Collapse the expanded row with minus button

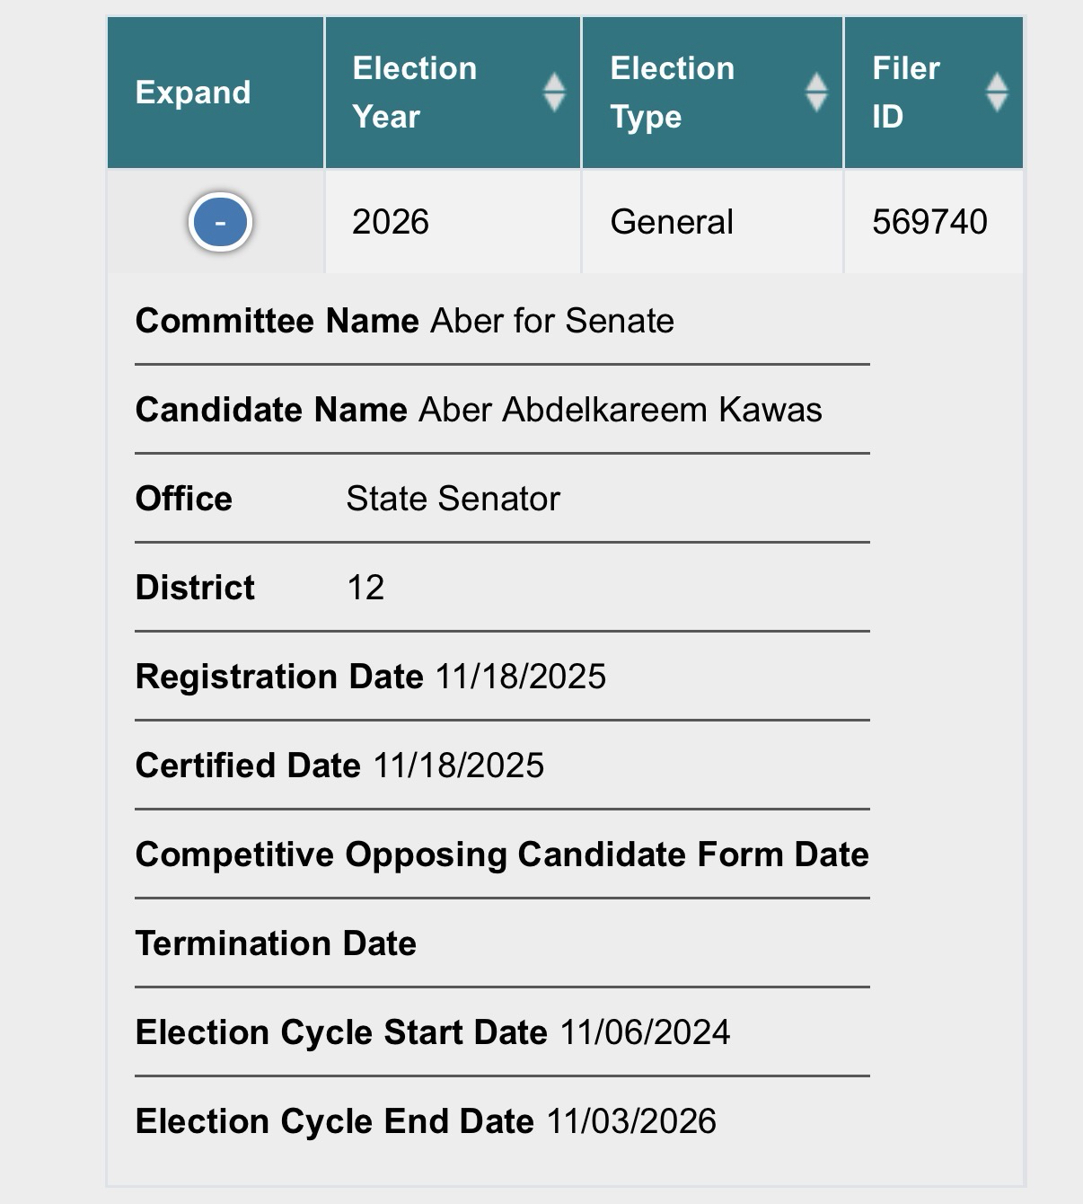(x=220, y=222)
